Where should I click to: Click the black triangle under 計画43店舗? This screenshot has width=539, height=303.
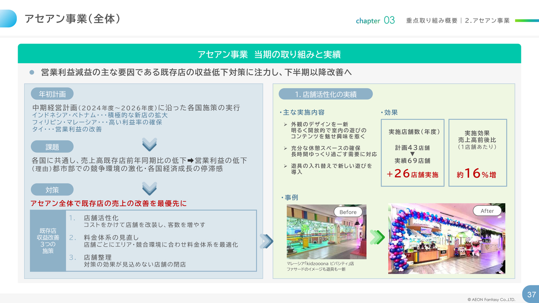tap(412, 154)
